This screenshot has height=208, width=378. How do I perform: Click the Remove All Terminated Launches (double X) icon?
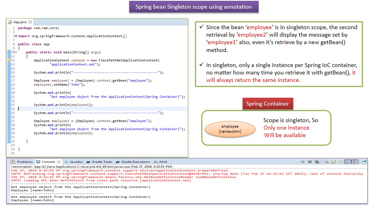click(317, 162)
